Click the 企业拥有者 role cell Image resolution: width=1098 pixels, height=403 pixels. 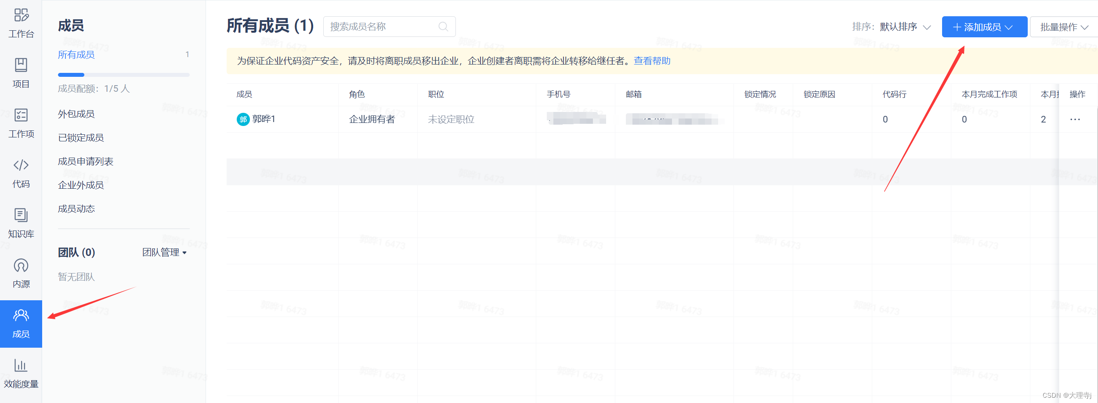[x=372, y=119]
